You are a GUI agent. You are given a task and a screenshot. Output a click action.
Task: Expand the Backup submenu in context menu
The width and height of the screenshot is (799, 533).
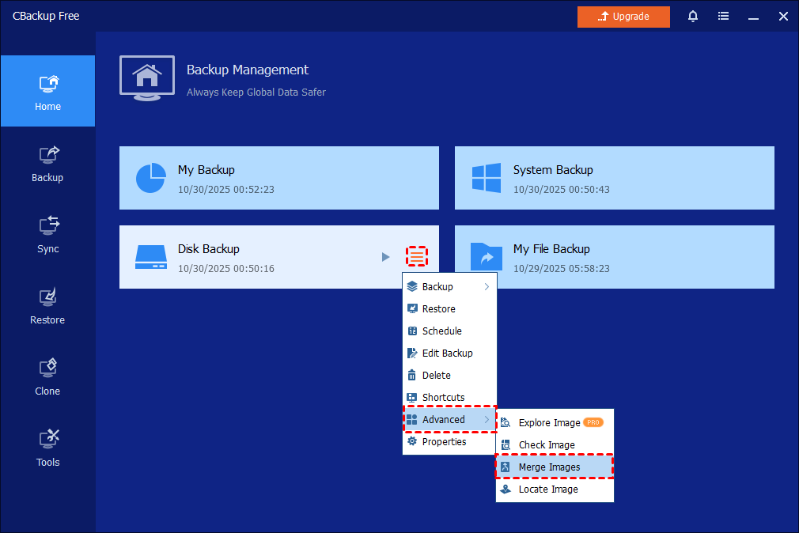(449, 287)
